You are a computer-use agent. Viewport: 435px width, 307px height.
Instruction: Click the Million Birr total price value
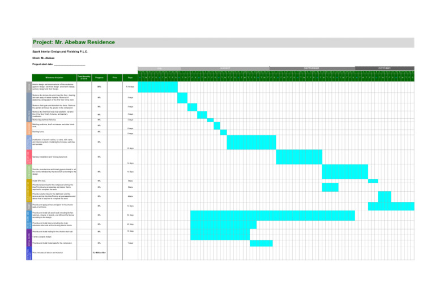click(99, 253)
